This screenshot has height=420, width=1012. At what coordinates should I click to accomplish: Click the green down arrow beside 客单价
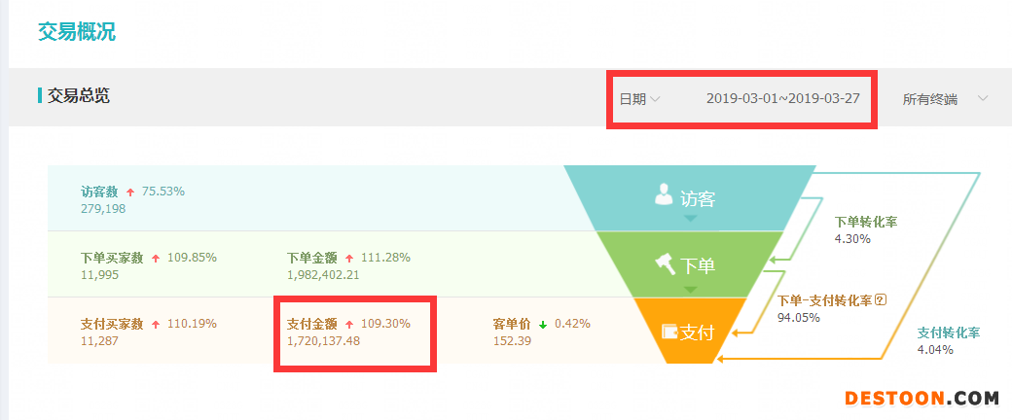pyautogui.click(x=542, y=324)
